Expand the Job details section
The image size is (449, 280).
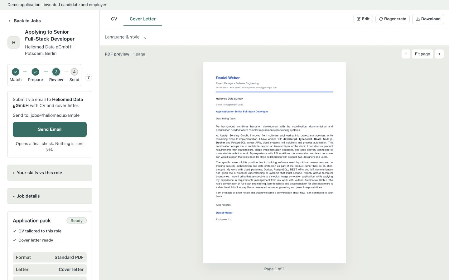(x=50, y=196)
